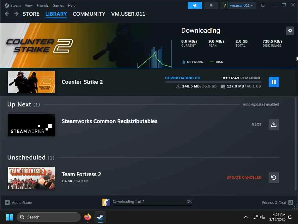Start the Steamworks Common Redistributables download now

point(274,124)
